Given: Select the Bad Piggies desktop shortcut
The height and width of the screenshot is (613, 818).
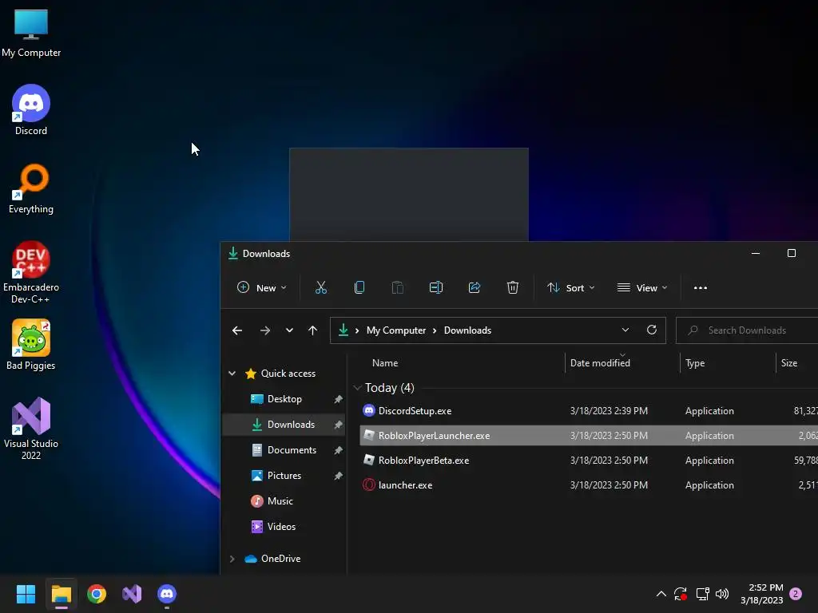Looking at the screenshot, I should tap(31, 345).
